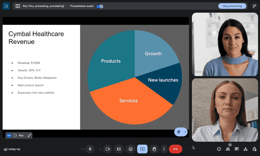Expand audio settings chevron by the microphone

100,149
